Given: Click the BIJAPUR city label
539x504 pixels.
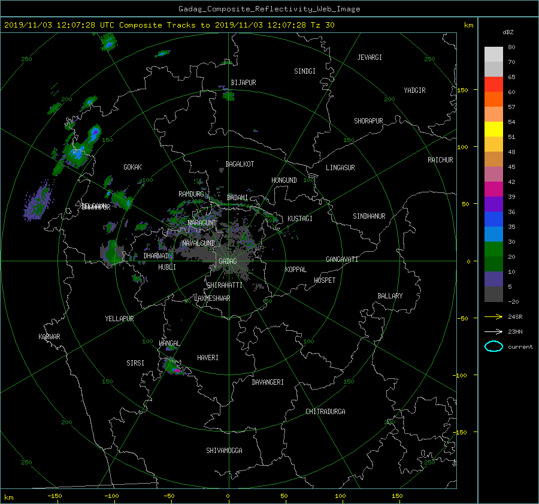Looking at the screenshot, I should (x=243, y=83).
